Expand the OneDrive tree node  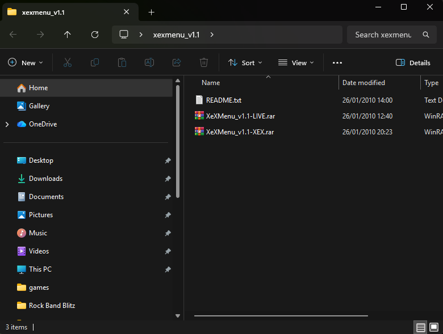pos(7,124)
